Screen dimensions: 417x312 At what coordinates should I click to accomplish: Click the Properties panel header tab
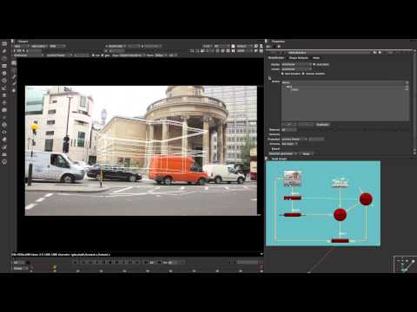click(278, 42)
